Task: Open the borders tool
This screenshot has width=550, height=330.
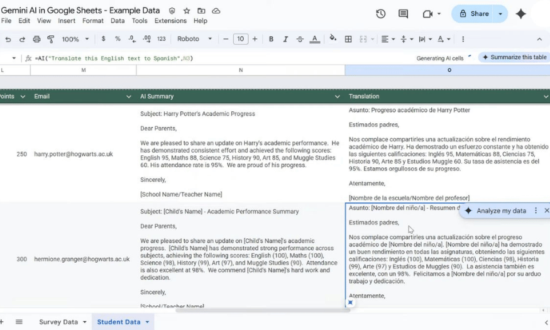Action: (348, 39)
